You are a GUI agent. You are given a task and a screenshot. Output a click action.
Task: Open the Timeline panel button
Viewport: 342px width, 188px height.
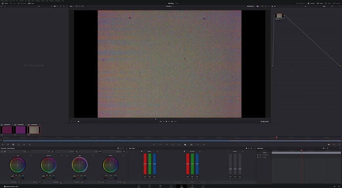coord(311,3)
